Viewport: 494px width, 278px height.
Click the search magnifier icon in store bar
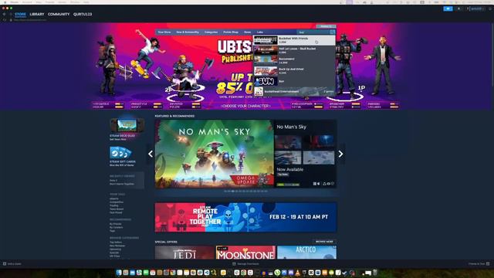pyautogui.click(x=333, y=32)
